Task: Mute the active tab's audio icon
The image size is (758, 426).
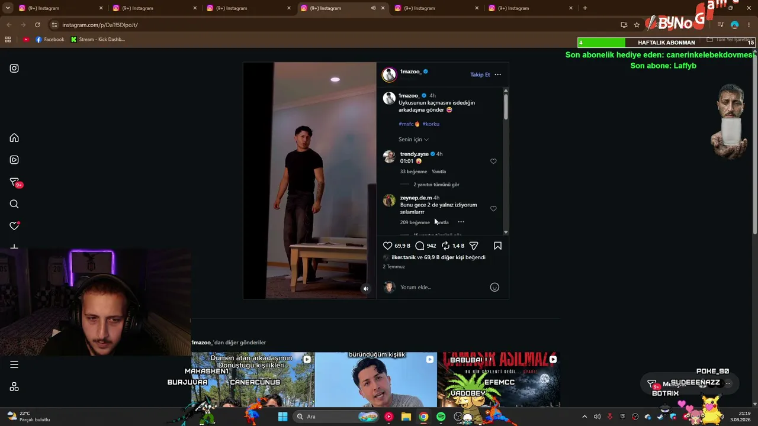Action: point(373,8)
